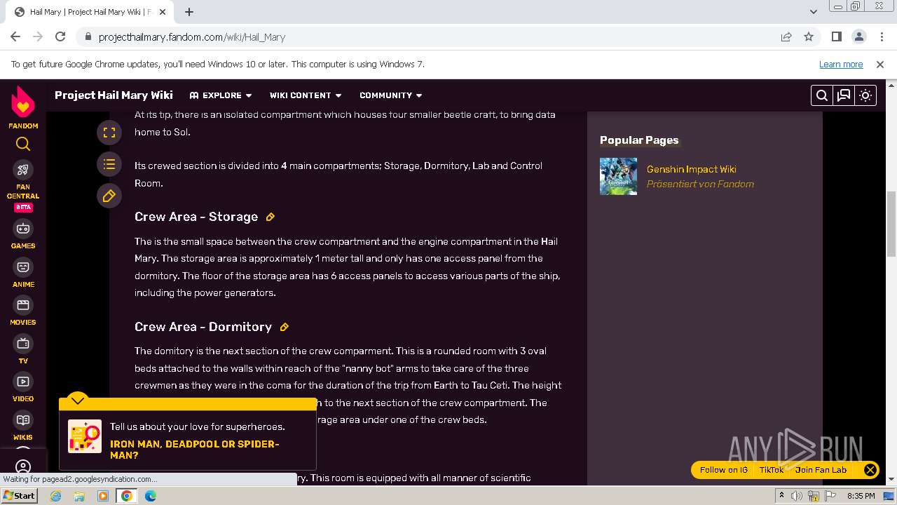Click Learn more about Chrome updates

(x=841, y=65)
